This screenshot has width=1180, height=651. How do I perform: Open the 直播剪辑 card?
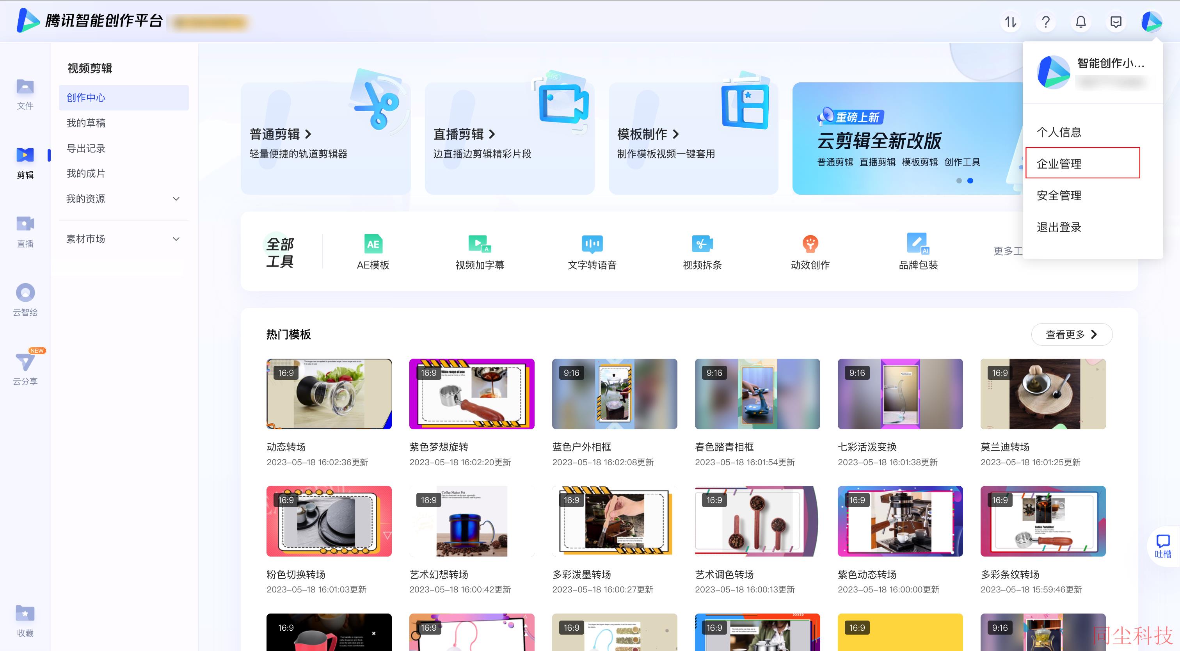pyautogui.click(x=509, y=138)
